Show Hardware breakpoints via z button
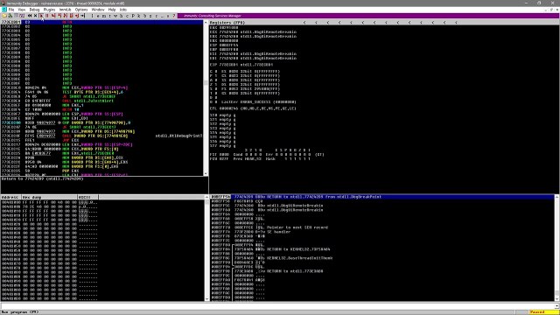This screenshot has width=560, height=315. (150, 16)
